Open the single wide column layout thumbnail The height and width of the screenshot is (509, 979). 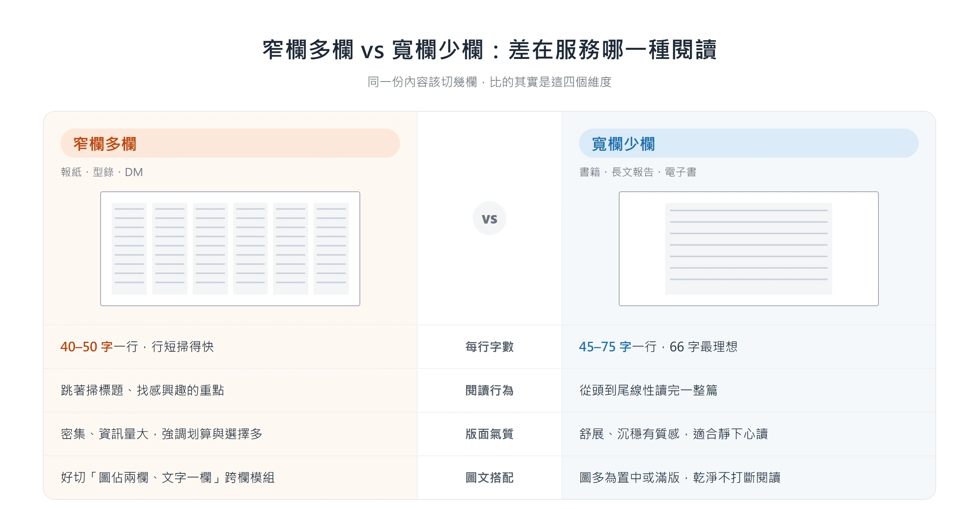click(748, 249)
